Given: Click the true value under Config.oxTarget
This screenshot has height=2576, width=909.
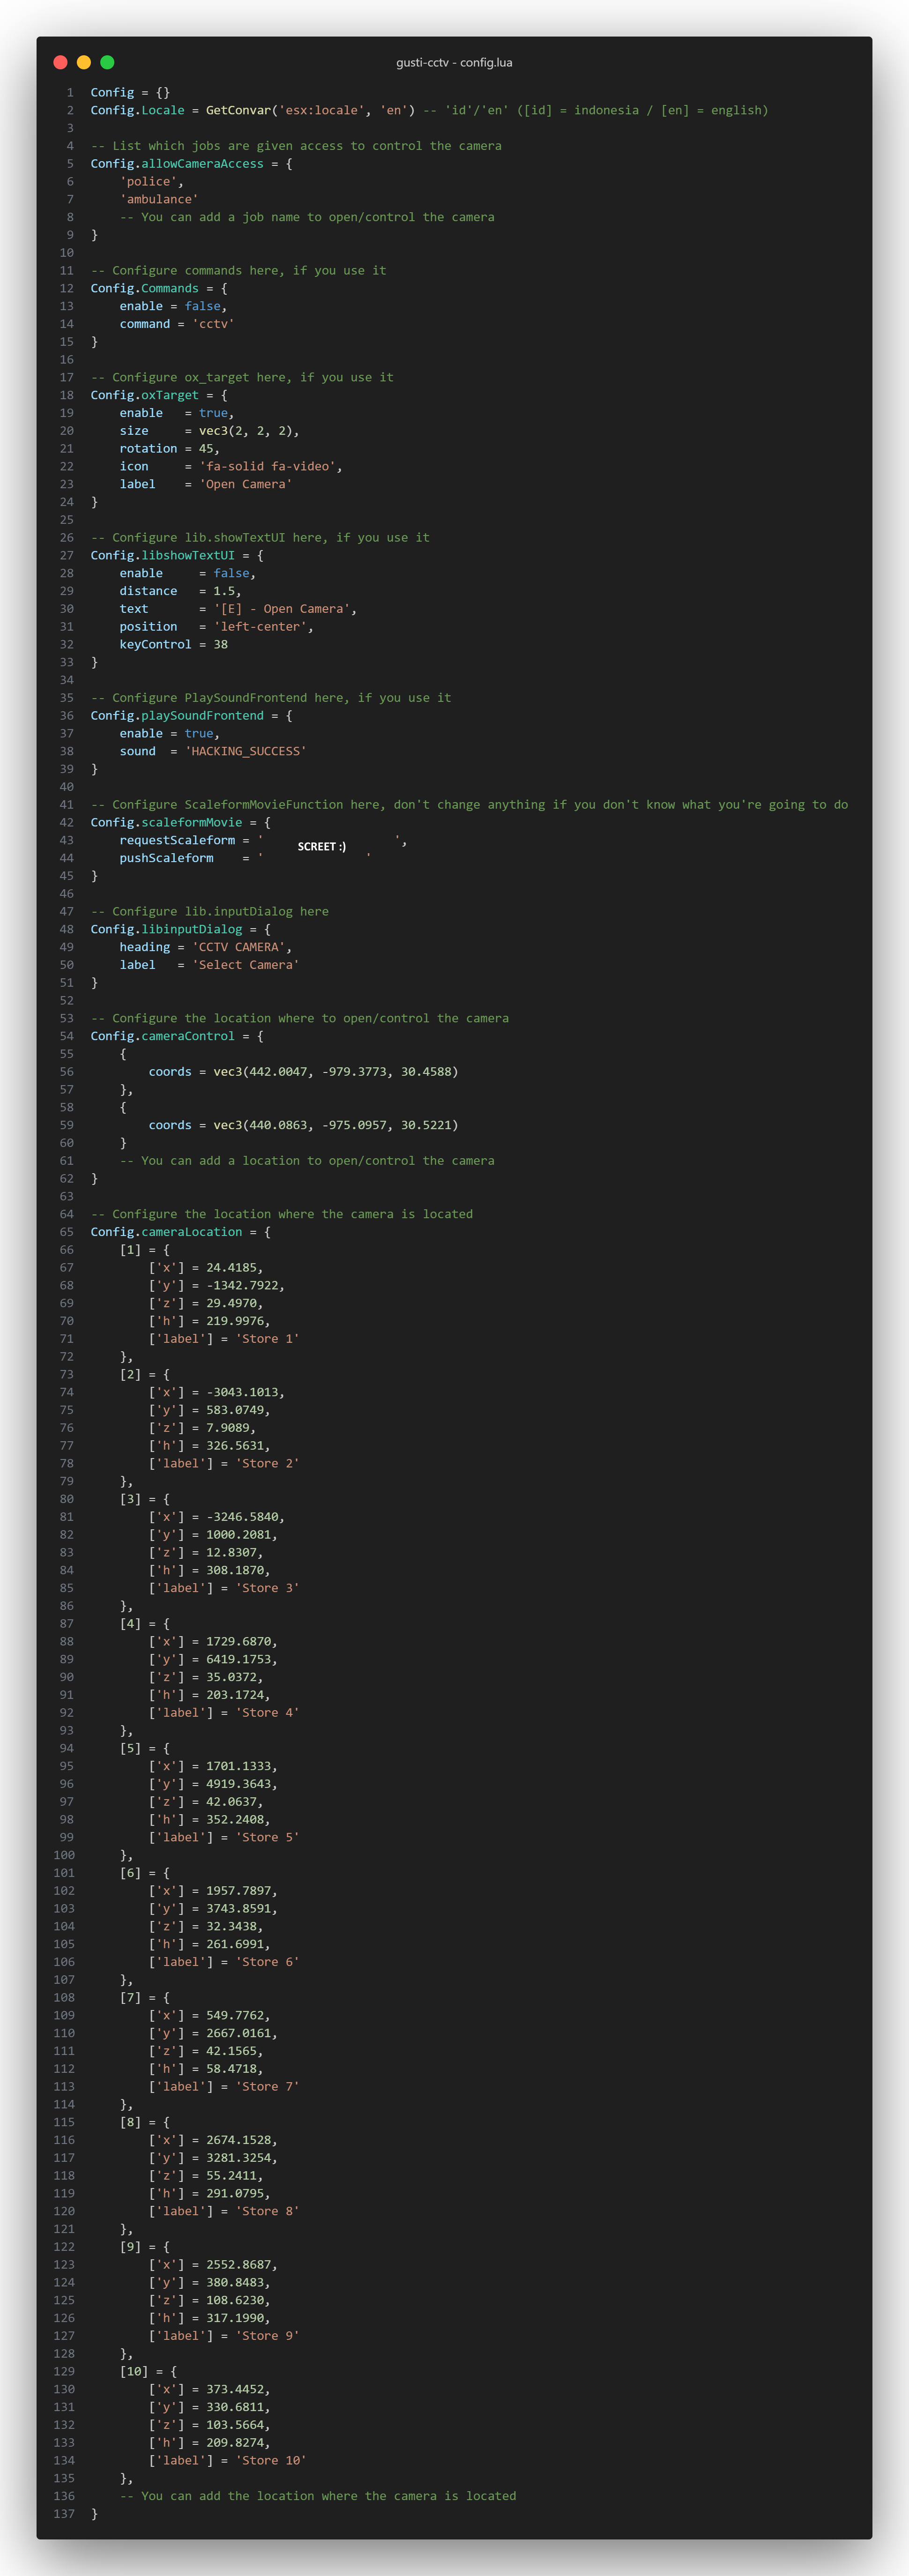Looking at the screenshot, I should point(213,413).
